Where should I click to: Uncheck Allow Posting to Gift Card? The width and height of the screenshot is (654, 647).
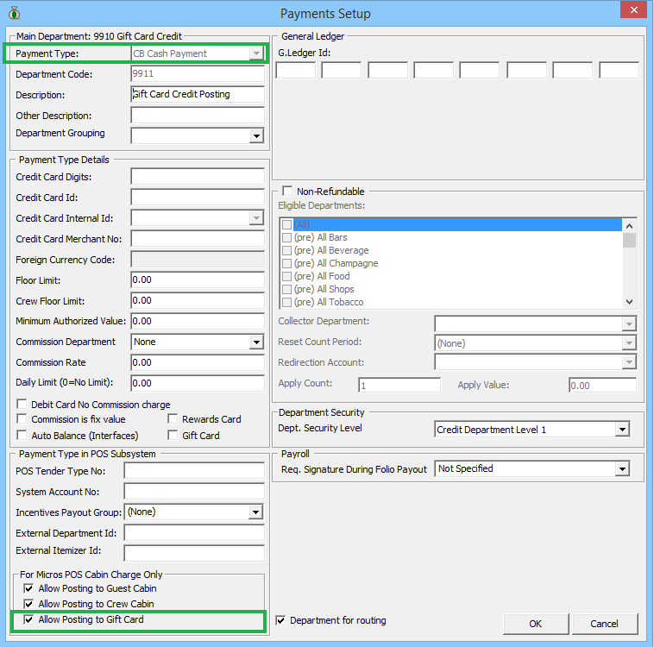28,619
